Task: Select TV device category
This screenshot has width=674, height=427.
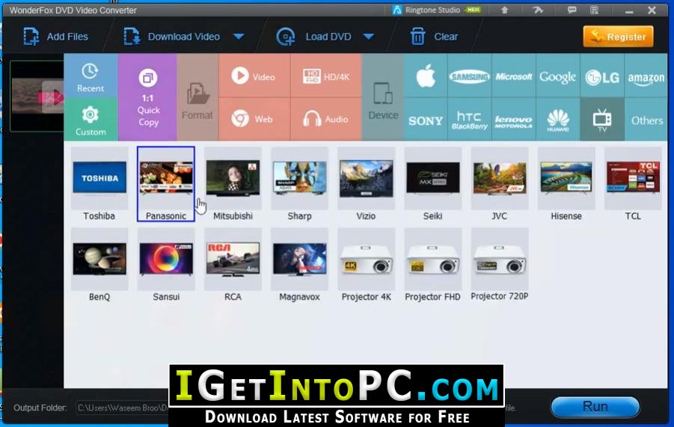Action: [601, 120]
